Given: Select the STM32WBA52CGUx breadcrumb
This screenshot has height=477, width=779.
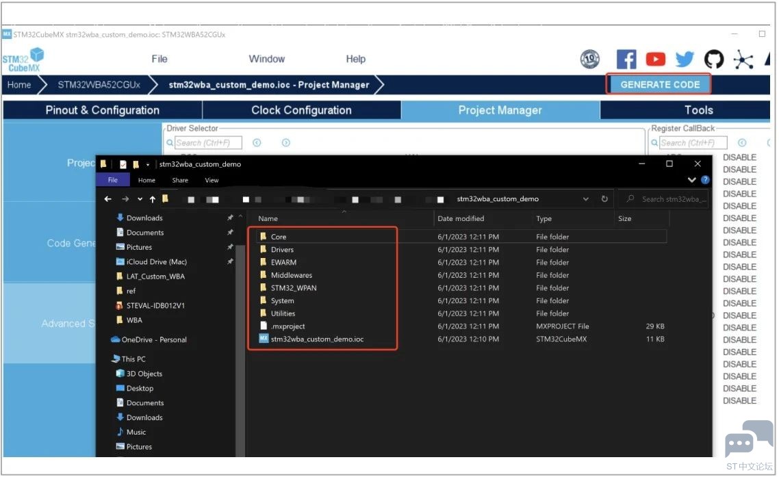Looking at the screenshot, I should coord(99,85).
